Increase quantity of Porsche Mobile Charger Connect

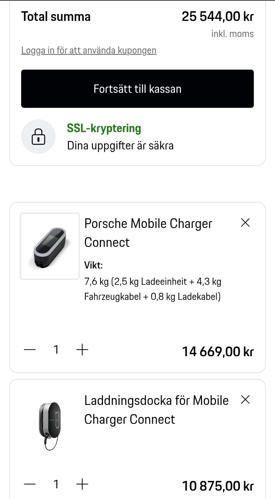click(82, 350)
